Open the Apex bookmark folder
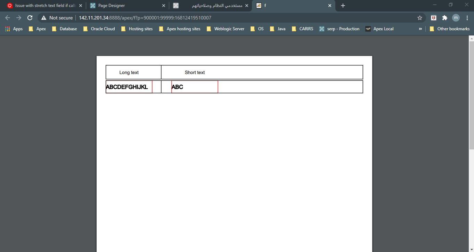Image resolution: width=474 pixels, height=252 pixels. [x=37, y=29]
